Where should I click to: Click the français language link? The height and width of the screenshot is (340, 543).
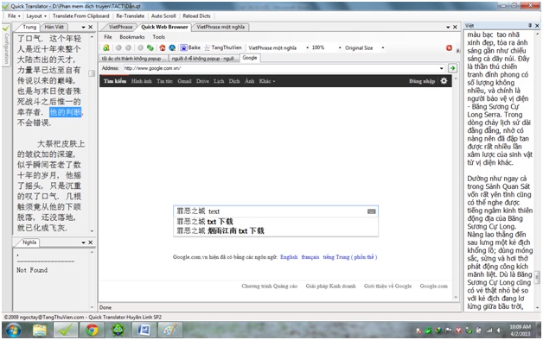[310, 257]
